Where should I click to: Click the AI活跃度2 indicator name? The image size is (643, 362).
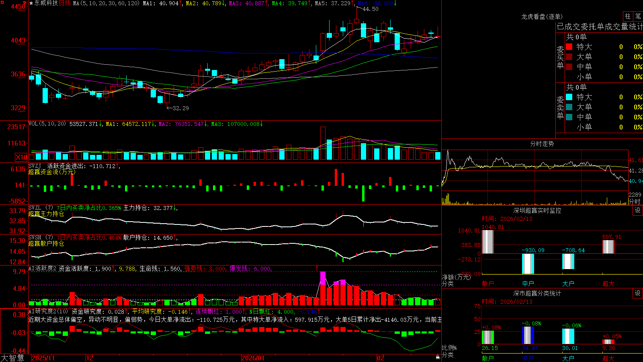pyautogui.click(x=43, y=269)
